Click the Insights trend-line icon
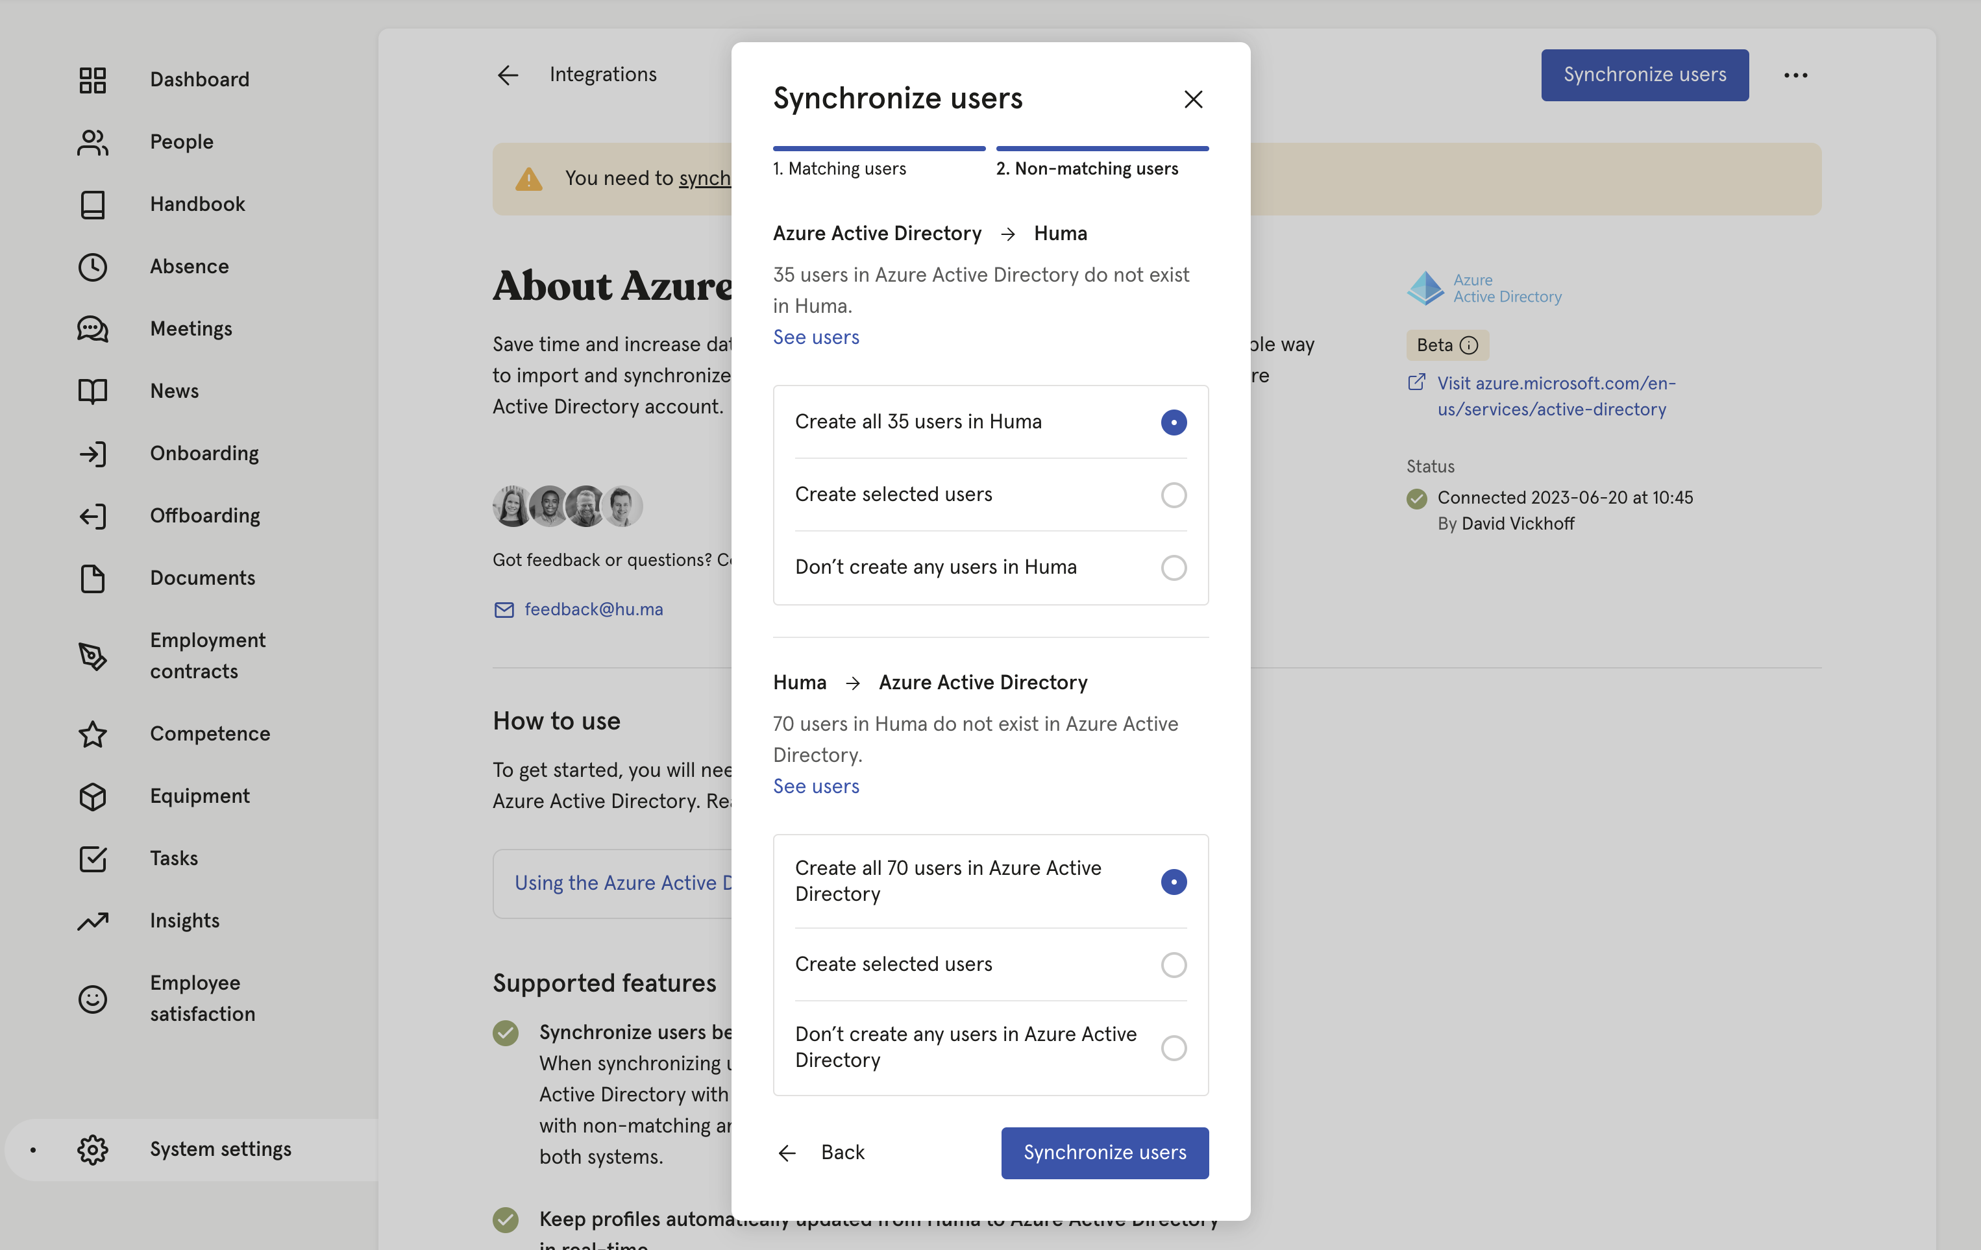Viewport: 1981px width, 1250px height. (92, 921)
